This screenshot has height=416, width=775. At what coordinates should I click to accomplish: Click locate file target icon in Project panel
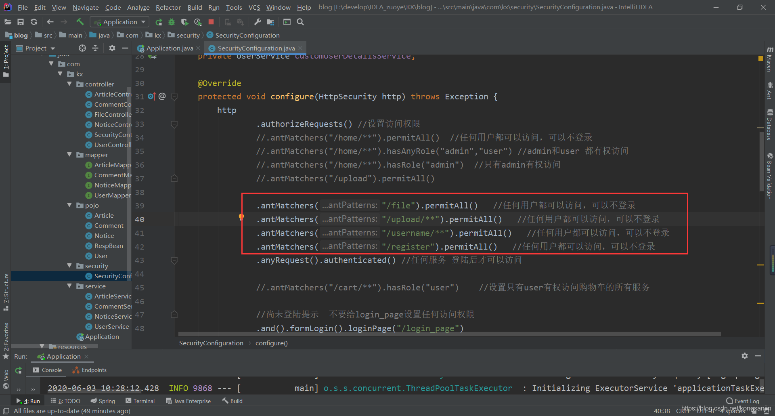click(x=82, y=48)
